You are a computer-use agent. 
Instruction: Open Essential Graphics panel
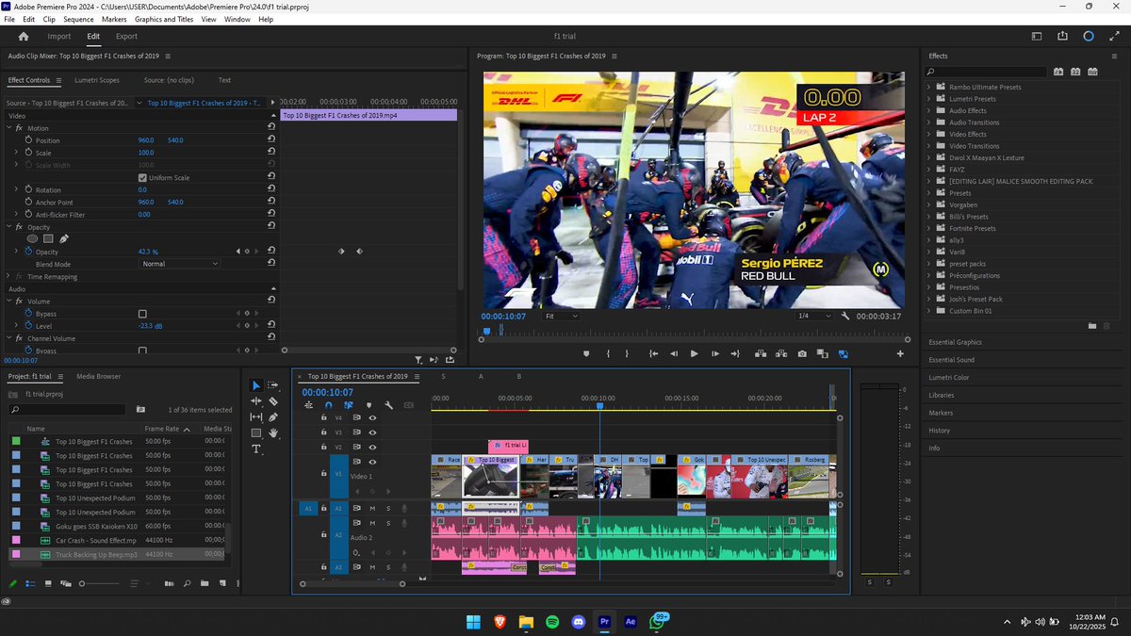point(955,342)
